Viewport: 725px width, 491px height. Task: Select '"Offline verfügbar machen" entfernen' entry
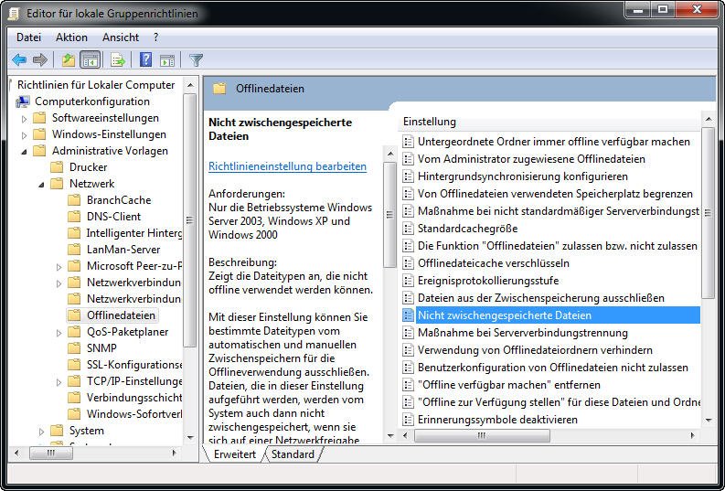click(x=509, y=385)
